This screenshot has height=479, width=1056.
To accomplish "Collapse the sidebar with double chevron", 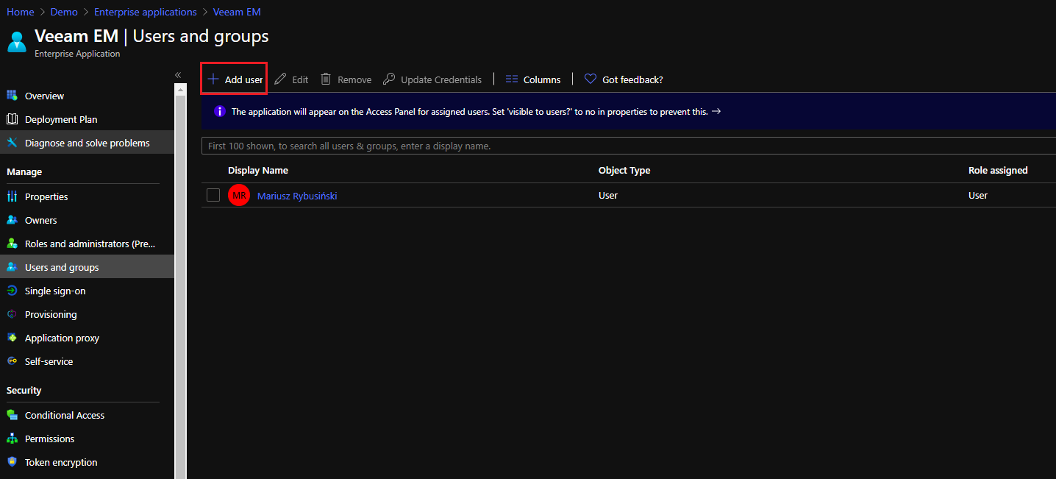I will (x=178, y=75).
